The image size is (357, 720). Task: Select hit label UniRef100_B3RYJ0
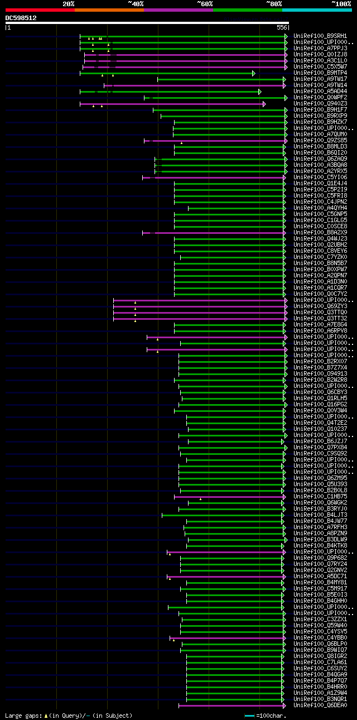320,509
